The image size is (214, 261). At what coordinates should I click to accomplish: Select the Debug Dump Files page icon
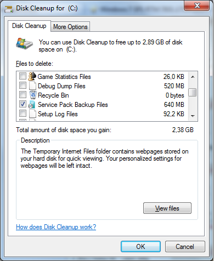pos(32,86)
